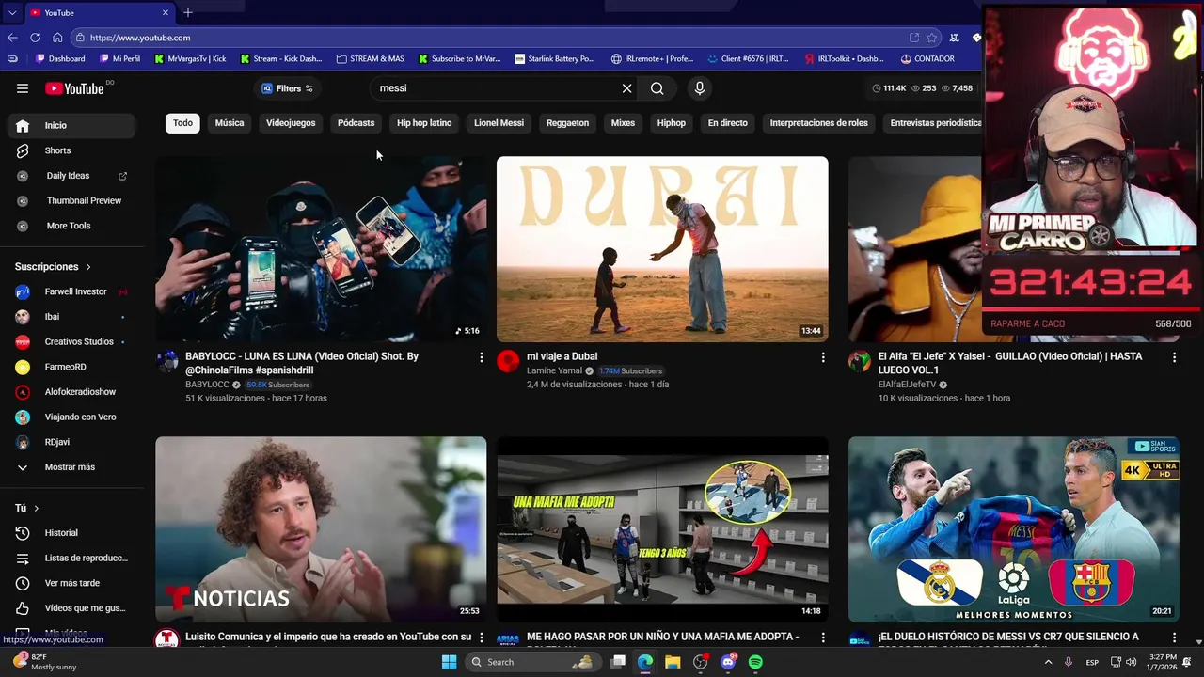Open the Dashboard bookmark
The width and height of the screenshot is (1204, 677).
(x=60, y=58)
